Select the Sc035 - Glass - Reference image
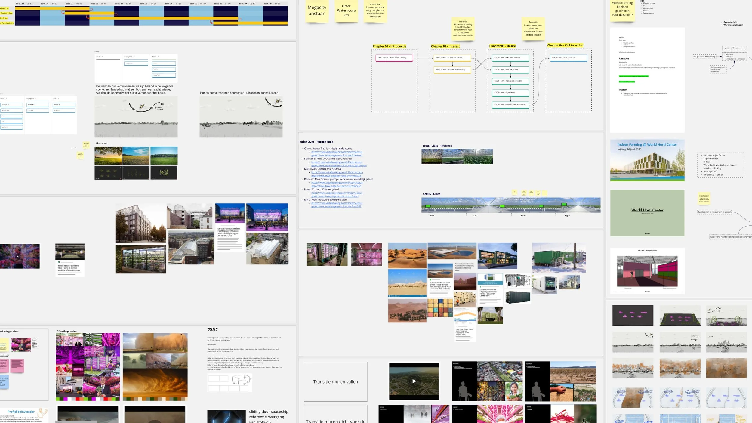 [457, 156]
